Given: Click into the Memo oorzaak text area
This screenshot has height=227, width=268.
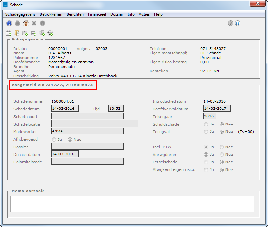Looking at the screenshot, I should 132,204.
